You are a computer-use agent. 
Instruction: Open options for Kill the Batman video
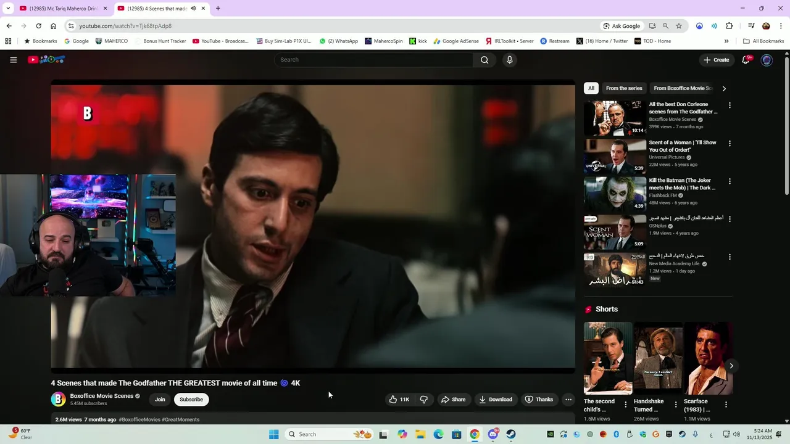coord(730,182)
